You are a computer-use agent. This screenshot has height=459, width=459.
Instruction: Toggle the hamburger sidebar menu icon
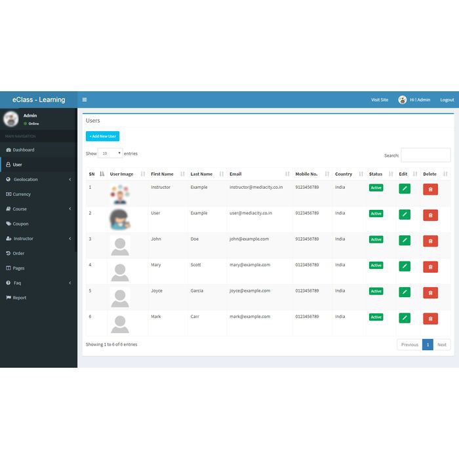click(x=85, y=100)
